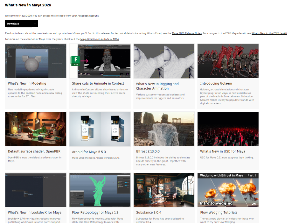Follow the Maya timeline on Autodesk AREA link

coord(99,39)
